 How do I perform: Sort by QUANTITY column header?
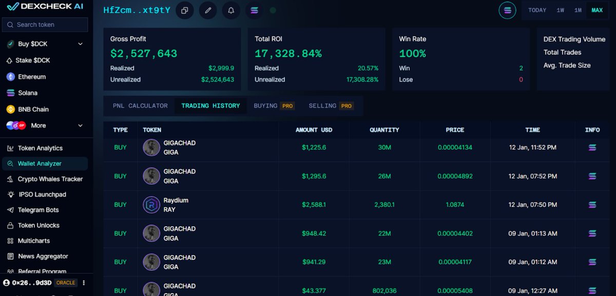pyautogui.click(x=384, y=130)
